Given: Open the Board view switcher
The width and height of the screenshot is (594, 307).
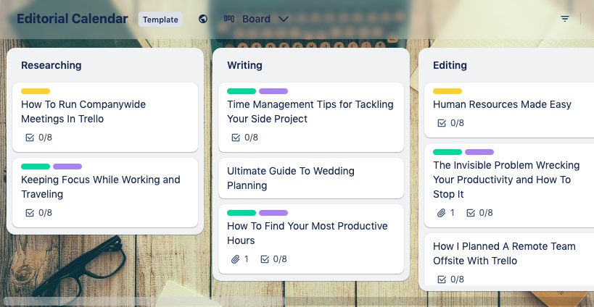Looking at the screenshot, I should point(256,19).
